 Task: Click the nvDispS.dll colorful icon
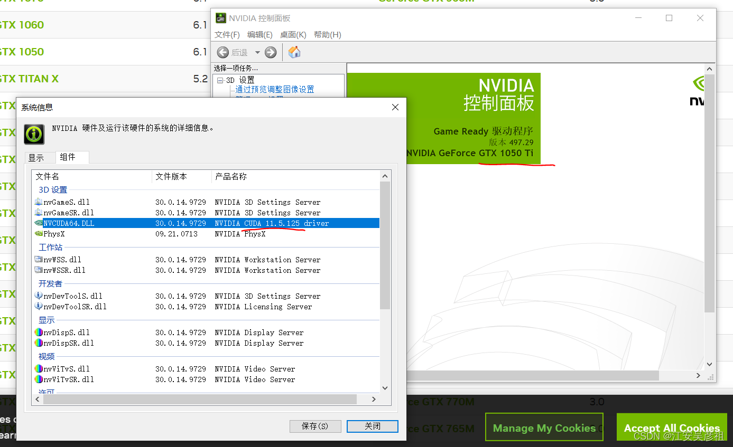coord(39,332)
